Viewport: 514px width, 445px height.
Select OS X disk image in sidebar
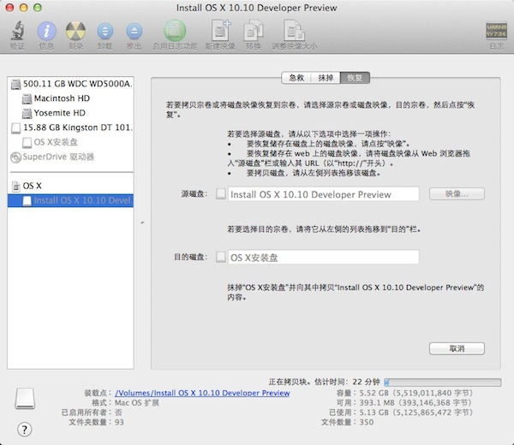pyautogui.click(x=70, y=186)
